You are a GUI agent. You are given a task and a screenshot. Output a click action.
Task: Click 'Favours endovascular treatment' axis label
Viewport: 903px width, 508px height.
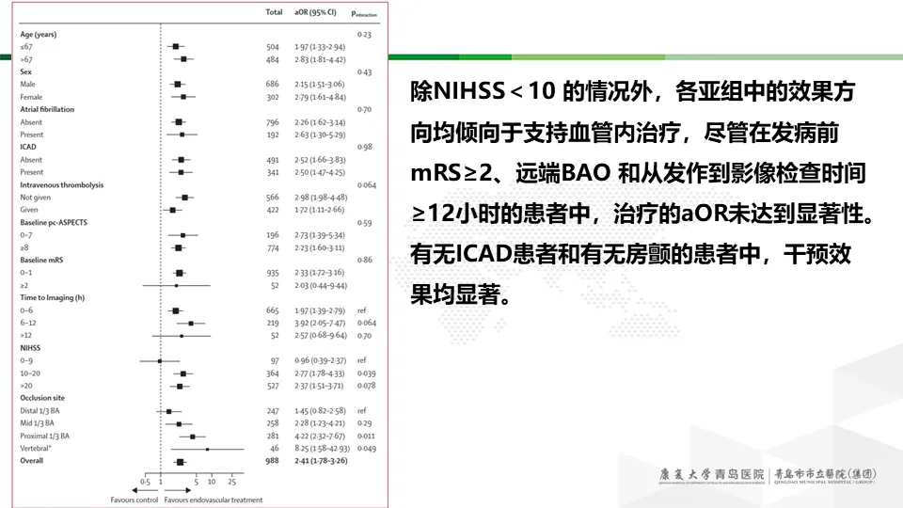(x=214, y=500)
